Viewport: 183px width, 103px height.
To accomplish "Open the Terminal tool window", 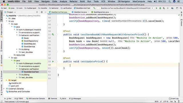I will click(x=53, y=98).
